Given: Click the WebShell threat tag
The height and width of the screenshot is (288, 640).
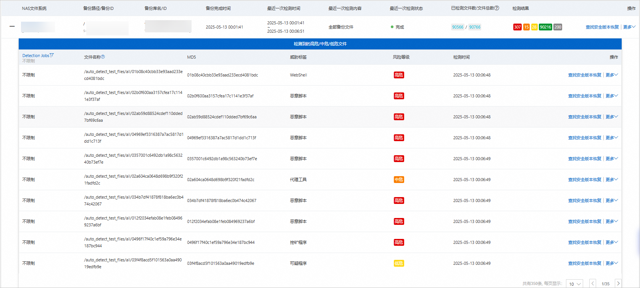Looking at the screenshot, I should 298,75.
